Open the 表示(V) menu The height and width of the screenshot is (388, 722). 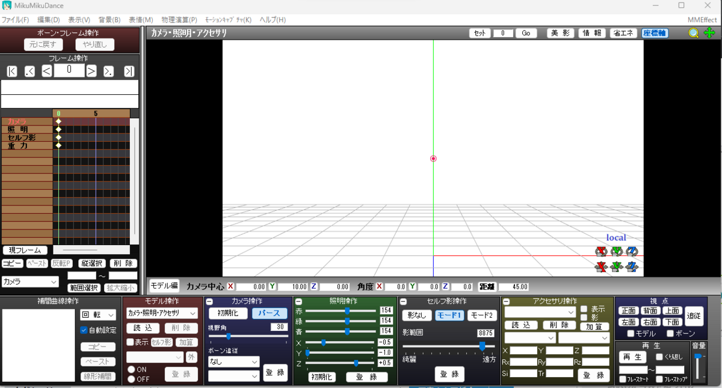click(79, 20)
